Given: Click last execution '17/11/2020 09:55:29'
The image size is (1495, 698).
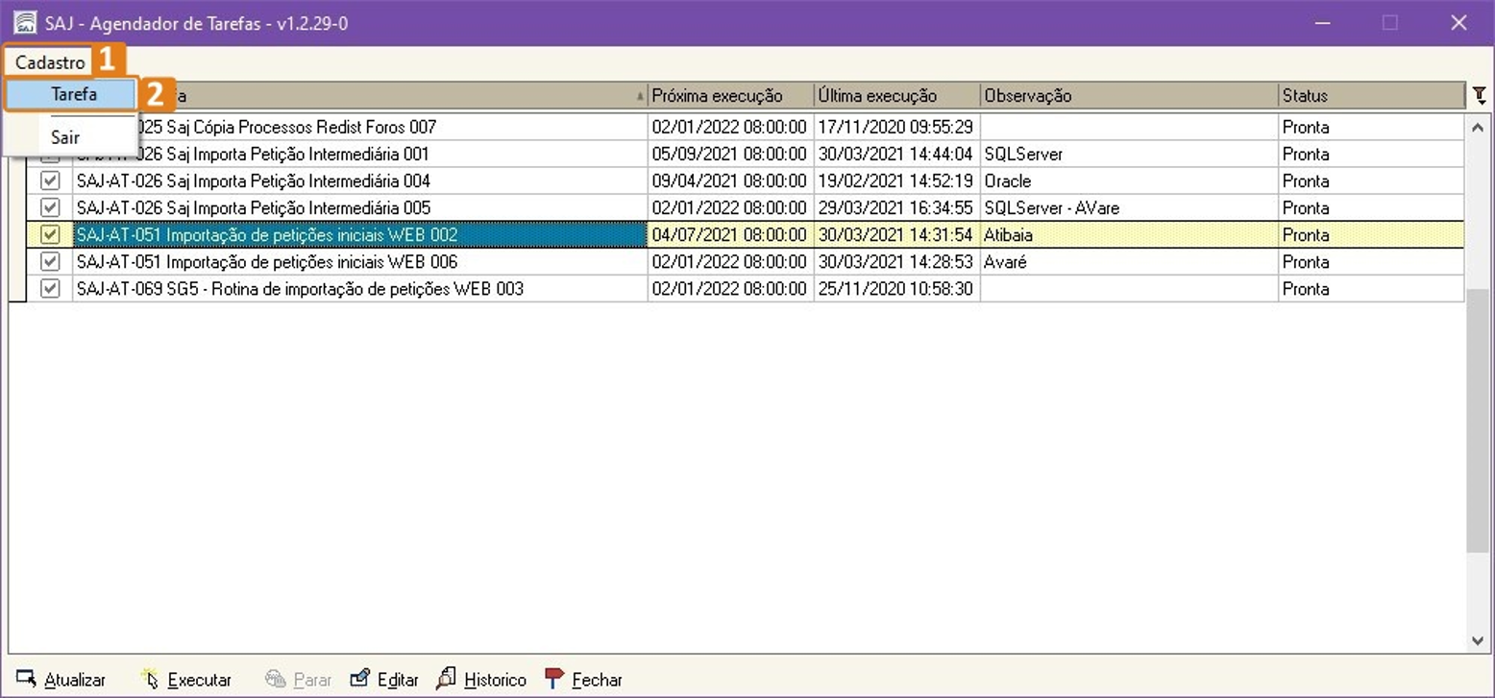Looking at the screenshot, I should (x=895, y=127).
